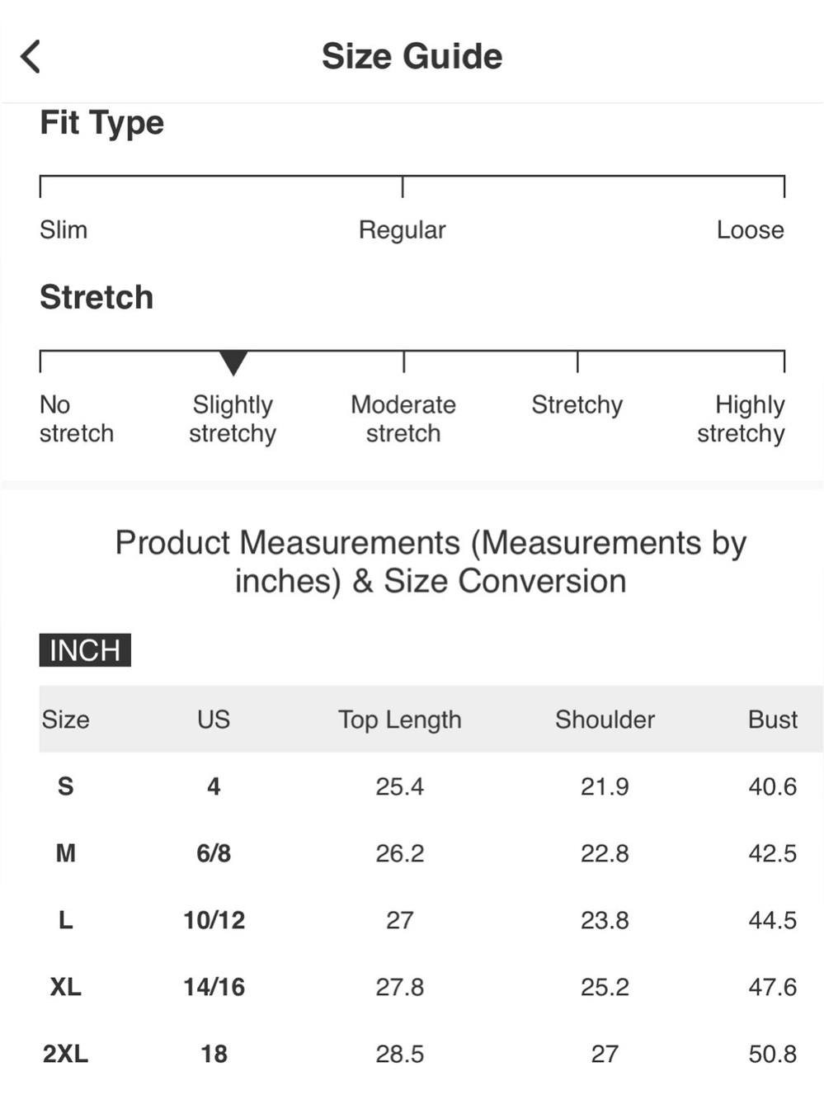Go back using the left chevron arrow
The image size is (824, 1100).
click(31, 56)
